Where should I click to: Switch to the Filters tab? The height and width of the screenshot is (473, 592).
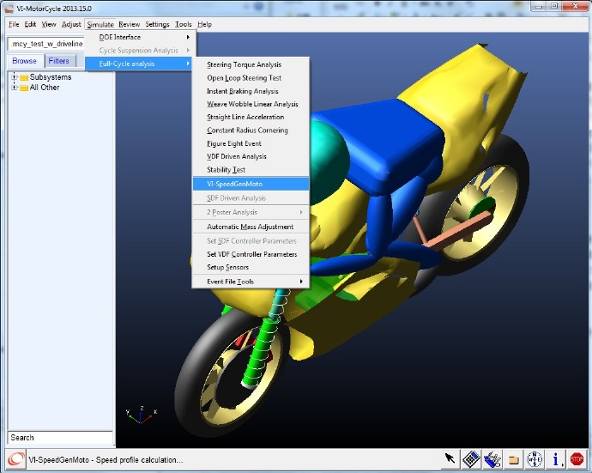tap(59, 61)
